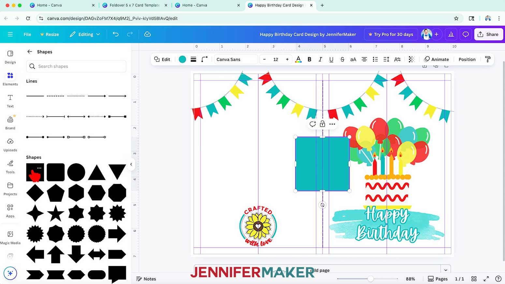Image resolution: width=505 pixels, height=284 pixels.
Task: Open the Tools panel
Action: click(10, 167)
